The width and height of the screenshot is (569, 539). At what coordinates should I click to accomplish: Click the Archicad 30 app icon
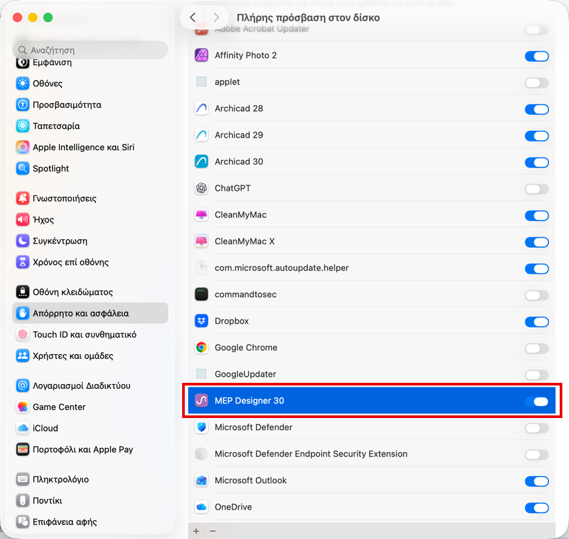coord(201,162)
